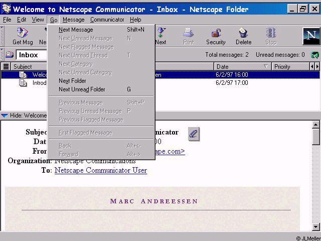321x241 pixels.
Task: Click the Next message toolbar icon
Action: click(x=162, y=33)
